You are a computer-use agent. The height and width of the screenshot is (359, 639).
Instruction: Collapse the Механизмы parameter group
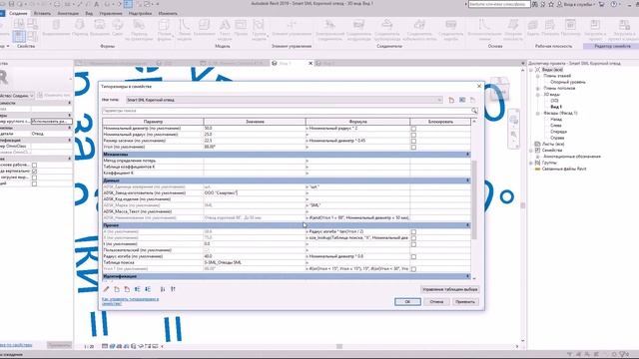point(467,155)
